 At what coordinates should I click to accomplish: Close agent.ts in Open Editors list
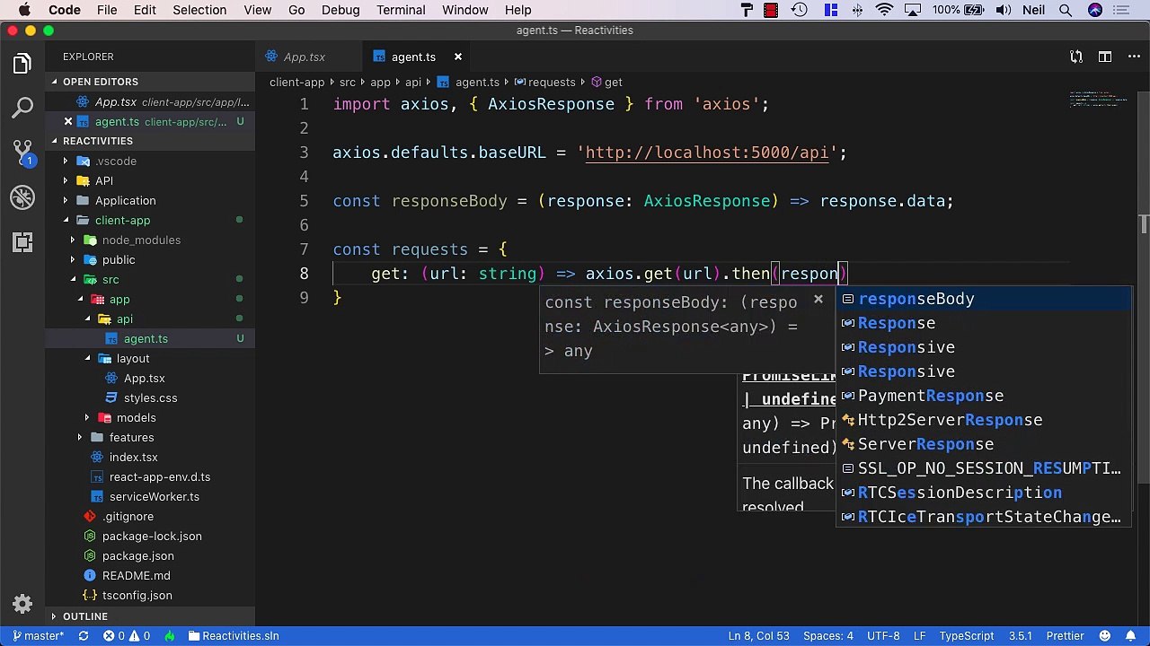pyautogui.click(x=67, y=122)
